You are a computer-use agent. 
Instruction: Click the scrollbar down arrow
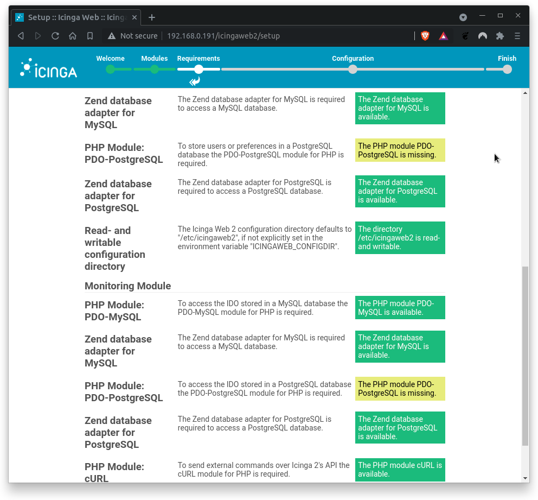525,478
